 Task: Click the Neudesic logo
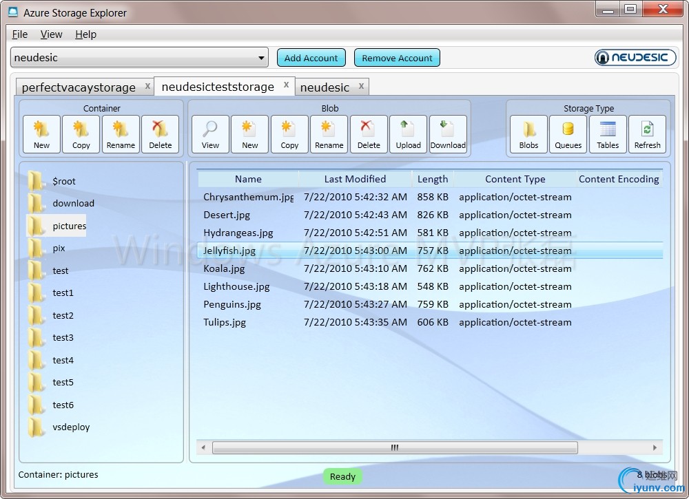[x=635, y=58]
